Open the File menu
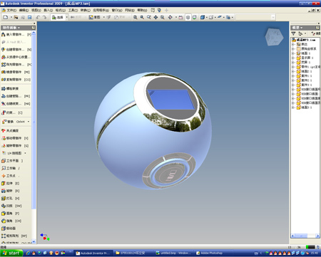Screen dimensions: 321x257 click(9, 10)
